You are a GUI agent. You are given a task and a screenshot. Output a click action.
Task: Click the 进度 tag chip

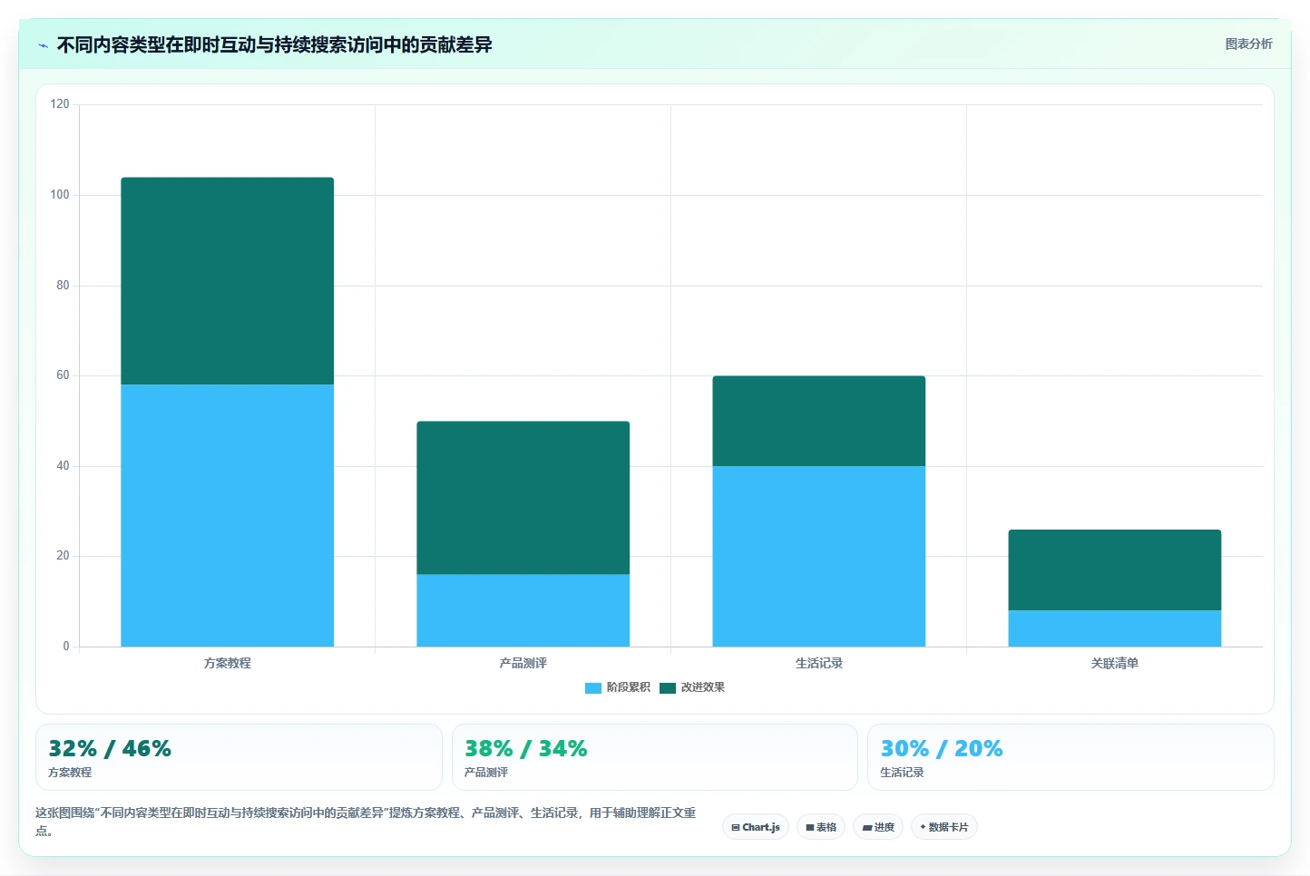coord(878,827)
